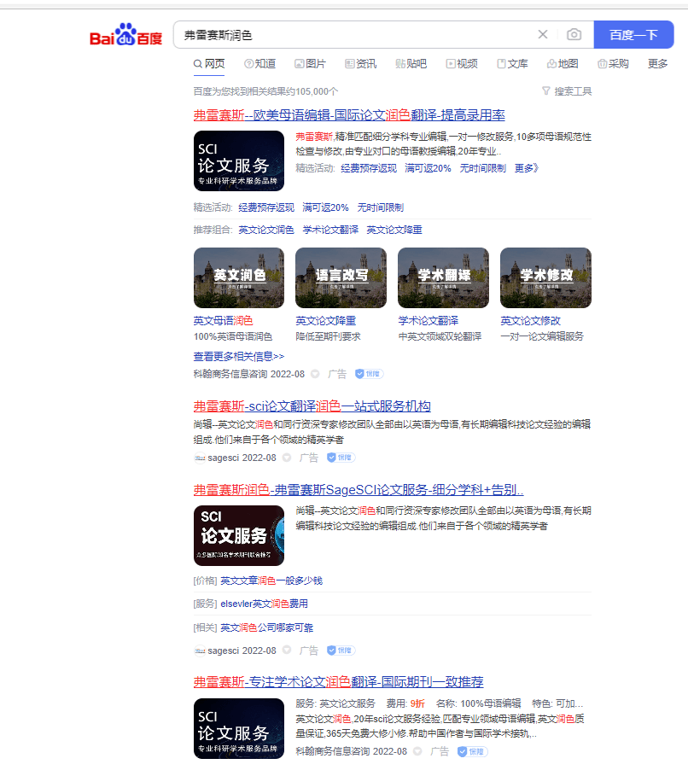The width and height of the screenshot is (688, 776).
Task: Open recommended 学术论文翻译 link
Action: coord(330,230)
